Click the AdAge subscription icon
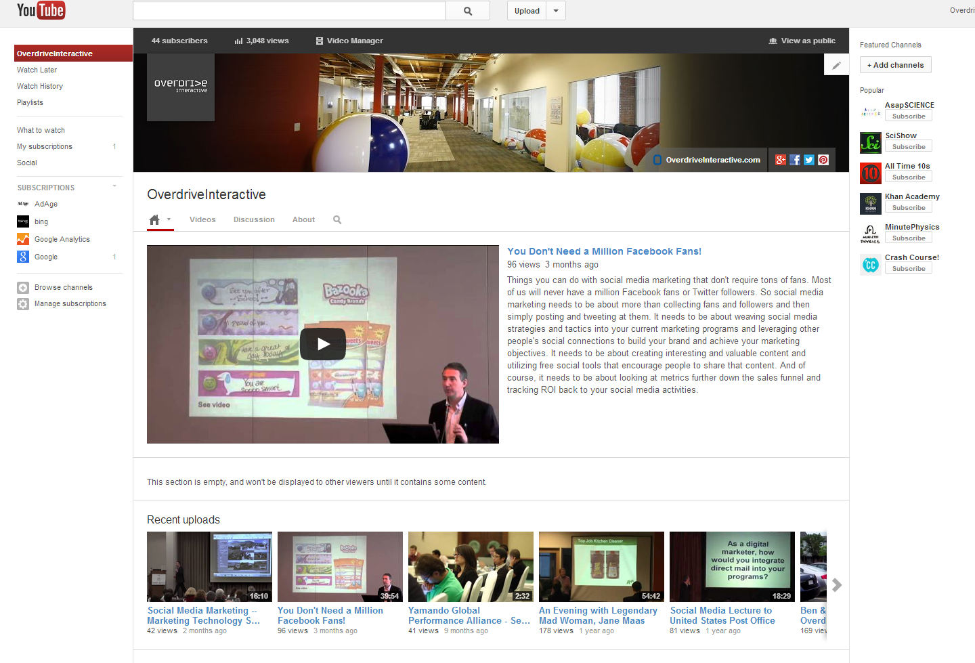The image size is (975, 663). coord(23,204)
